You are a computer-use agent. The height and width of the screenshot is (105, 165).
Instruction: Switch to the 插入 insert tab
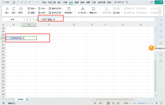(59, 2)
